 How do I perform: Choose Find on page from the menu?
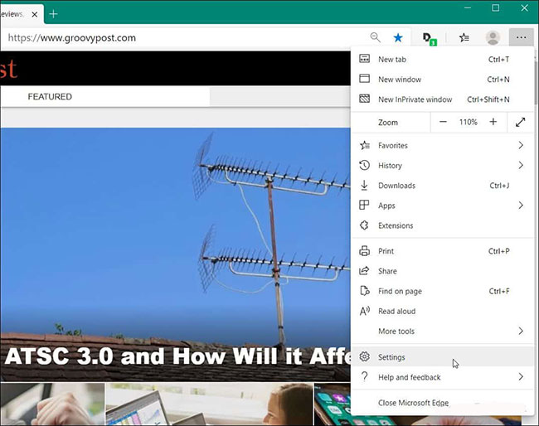pyautogui.click(x=442, y=291)
